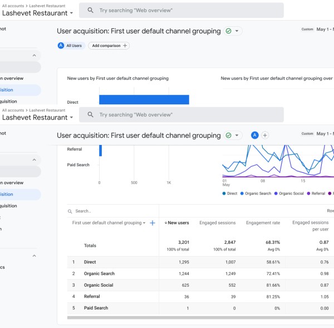Select the highlighted 'isition' item in upper sidebar

point(20,90)
